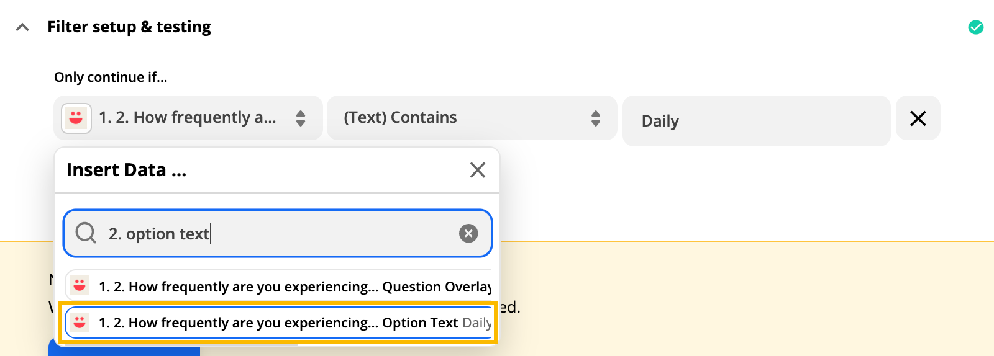
Task: Focus the '2. option text' search box
Action: click(278, 233)
